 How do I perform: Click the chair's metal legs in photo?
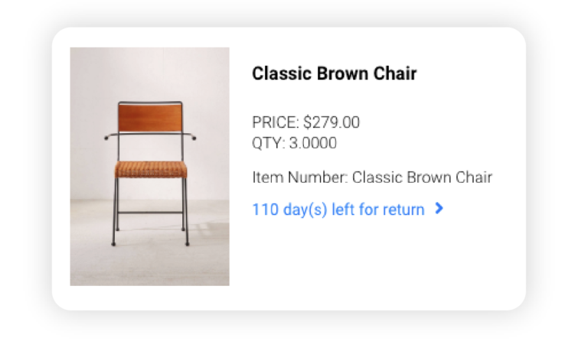pyautogui.click(x=150, y=212)
